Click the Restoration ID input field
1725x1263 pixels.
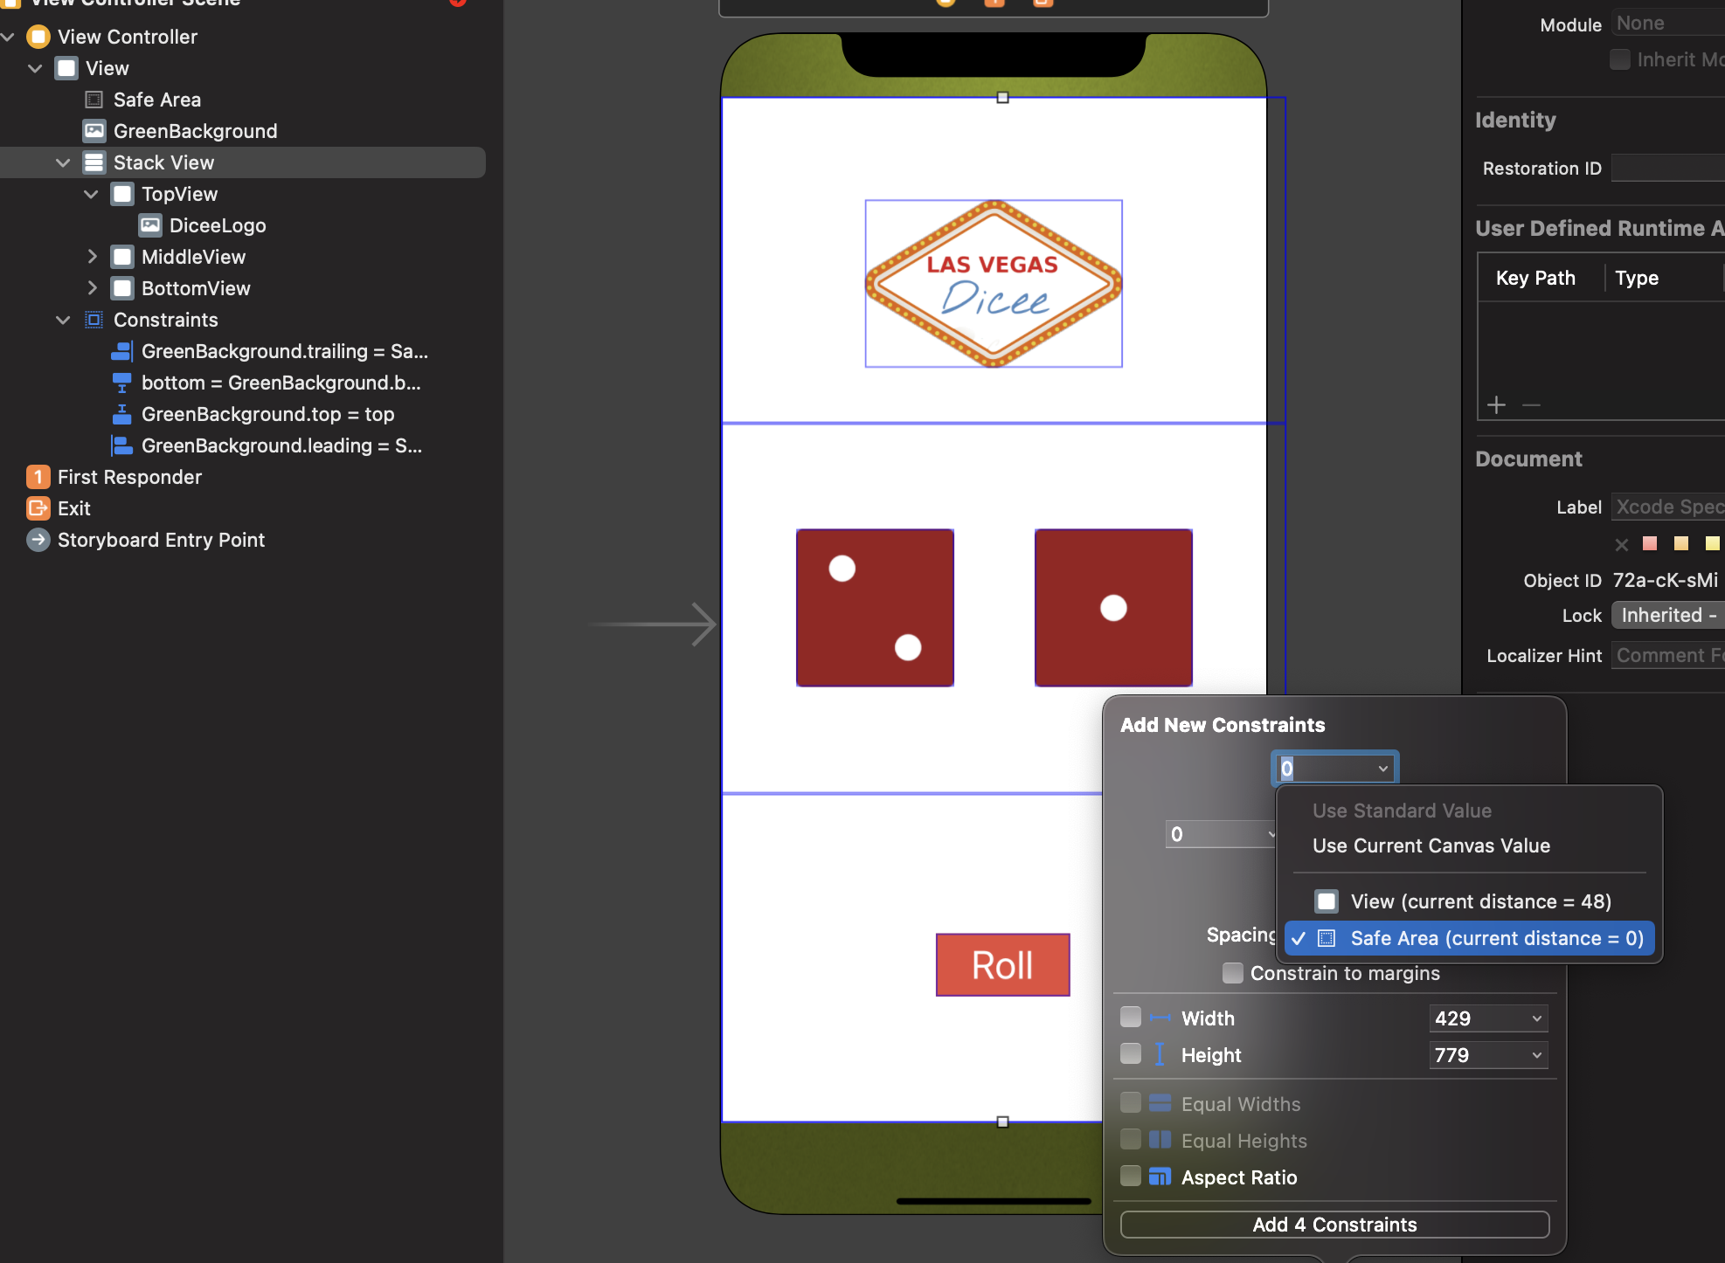[x=1667, y=169]
